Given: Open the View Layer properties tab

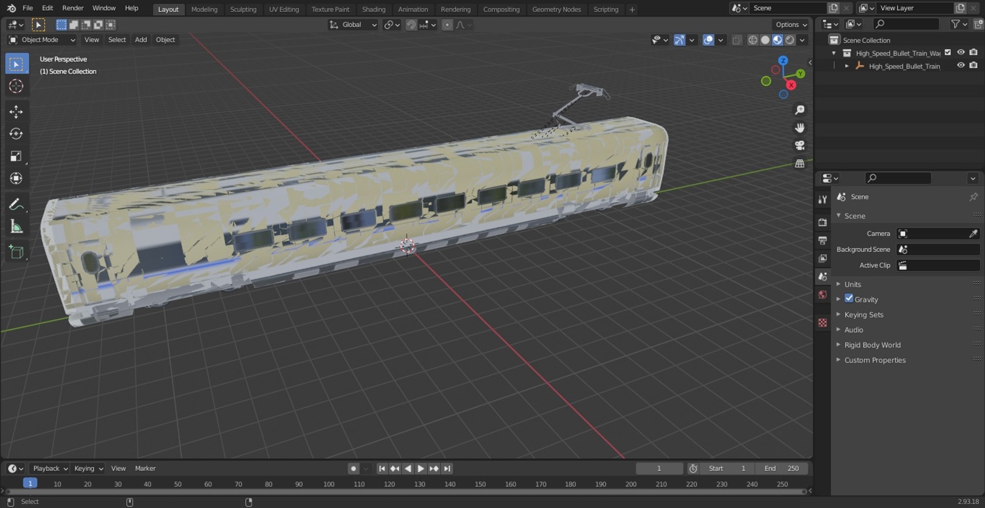Looking at the screenshot, I should (823, 258).
